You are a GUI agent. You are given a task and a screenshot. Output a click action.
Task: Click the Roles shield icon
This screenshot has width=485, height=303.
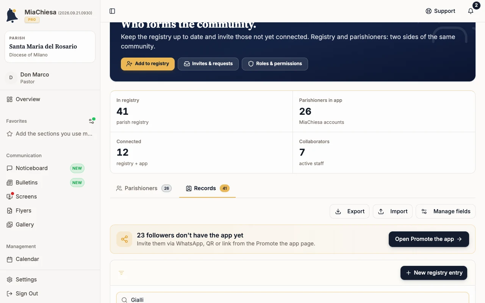tap(251, 64)
